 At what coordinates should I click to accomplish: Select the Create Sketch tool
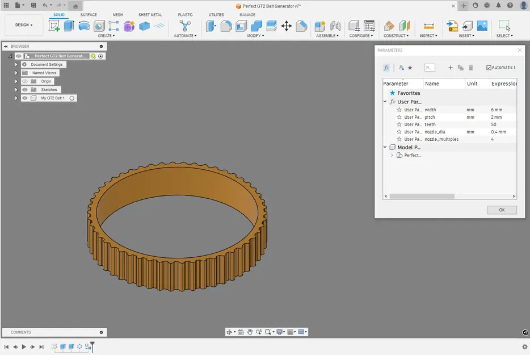pos(54,26)
